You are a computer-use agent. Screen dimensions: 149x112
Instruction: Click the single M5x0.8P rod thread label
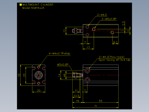[63, 65]
